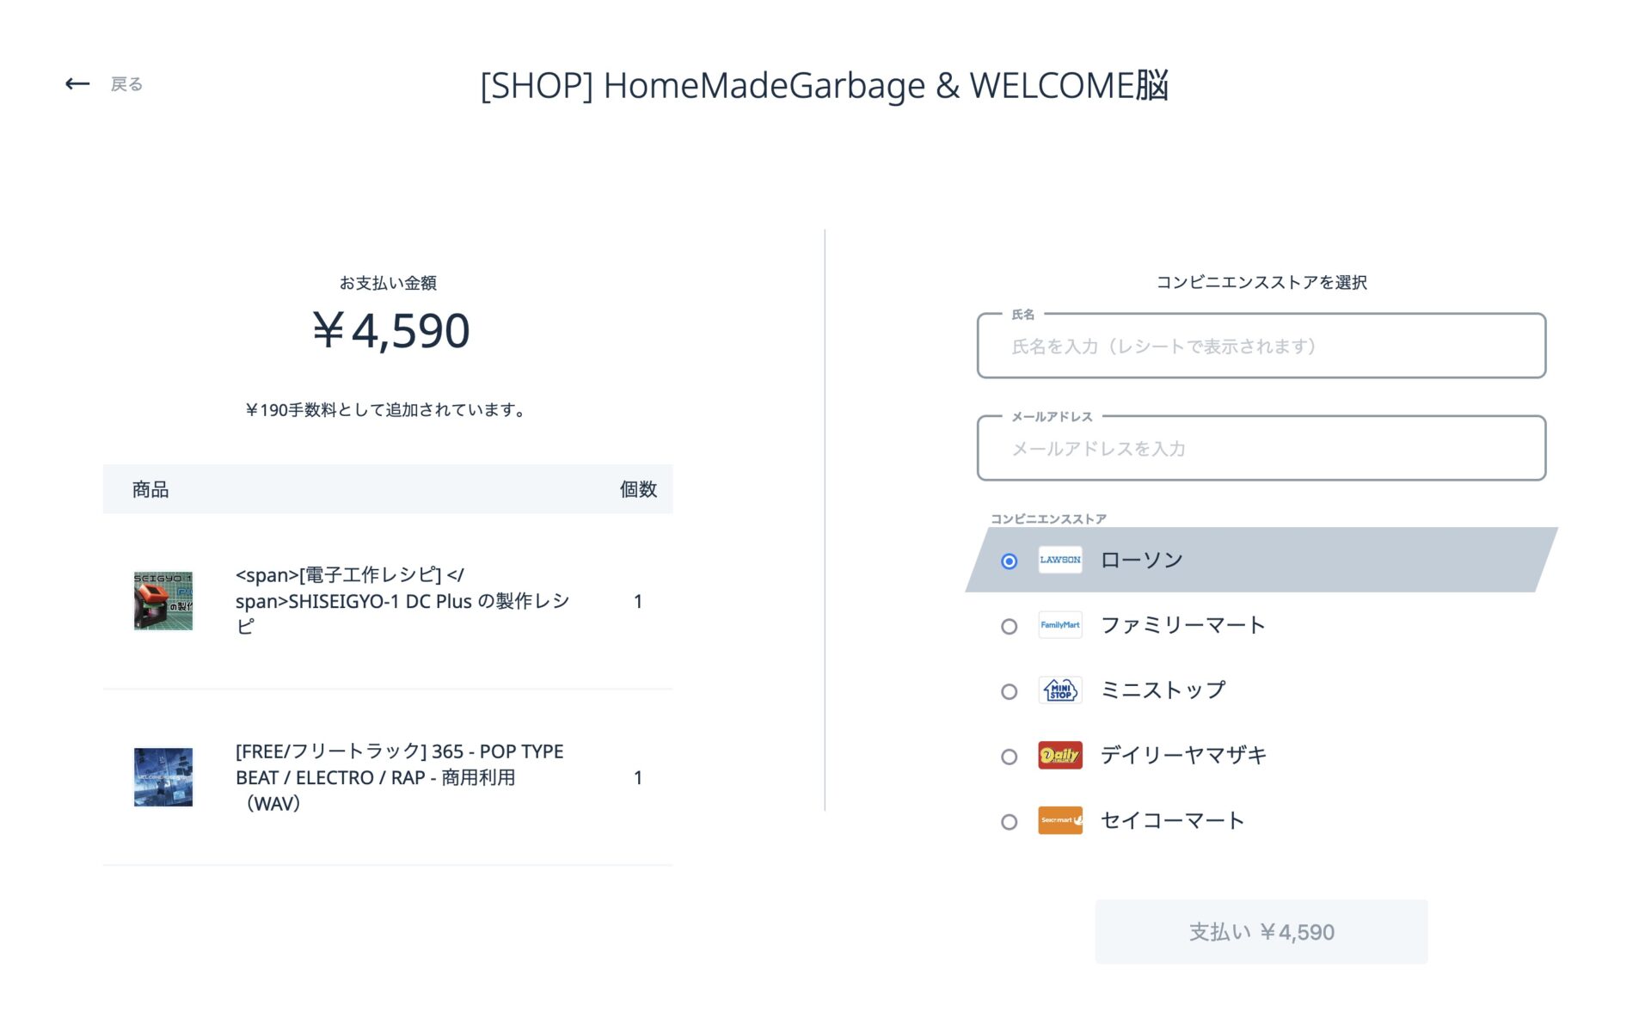Click the MINISTOP logo icon
The width and height of the screenshot is (1651, 1024).
coord(1059,690)
